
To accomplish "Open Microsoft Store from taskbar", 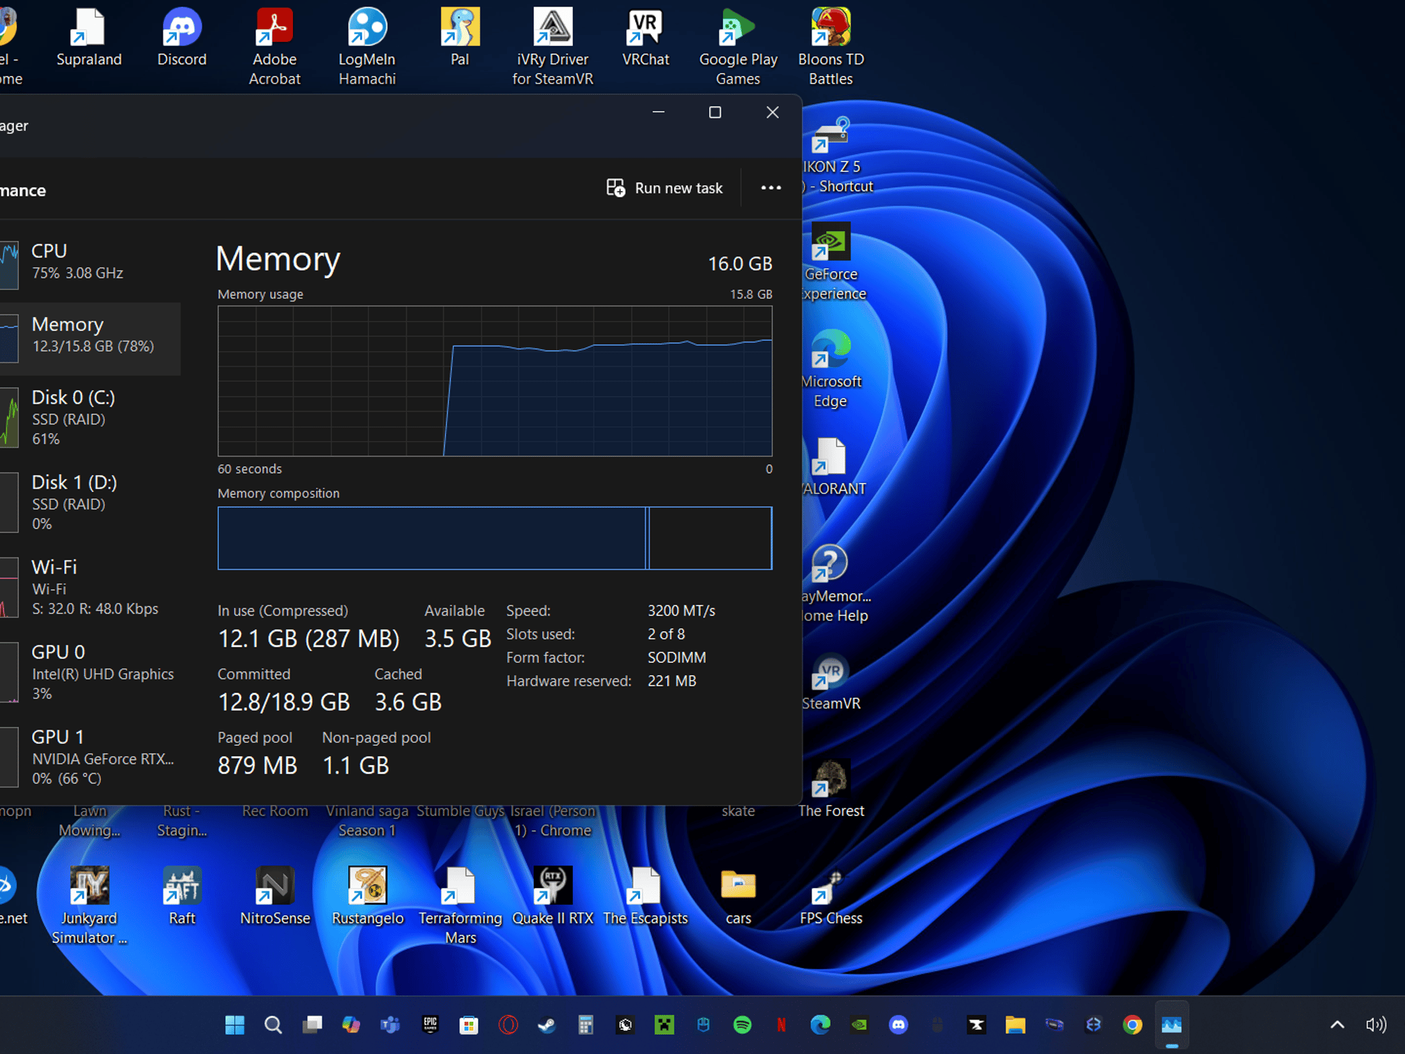I will click(469, 1024).
